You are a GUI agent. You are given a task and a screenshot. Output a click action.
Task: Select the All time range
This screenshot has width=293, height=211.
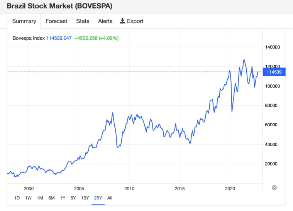(110, 198)
